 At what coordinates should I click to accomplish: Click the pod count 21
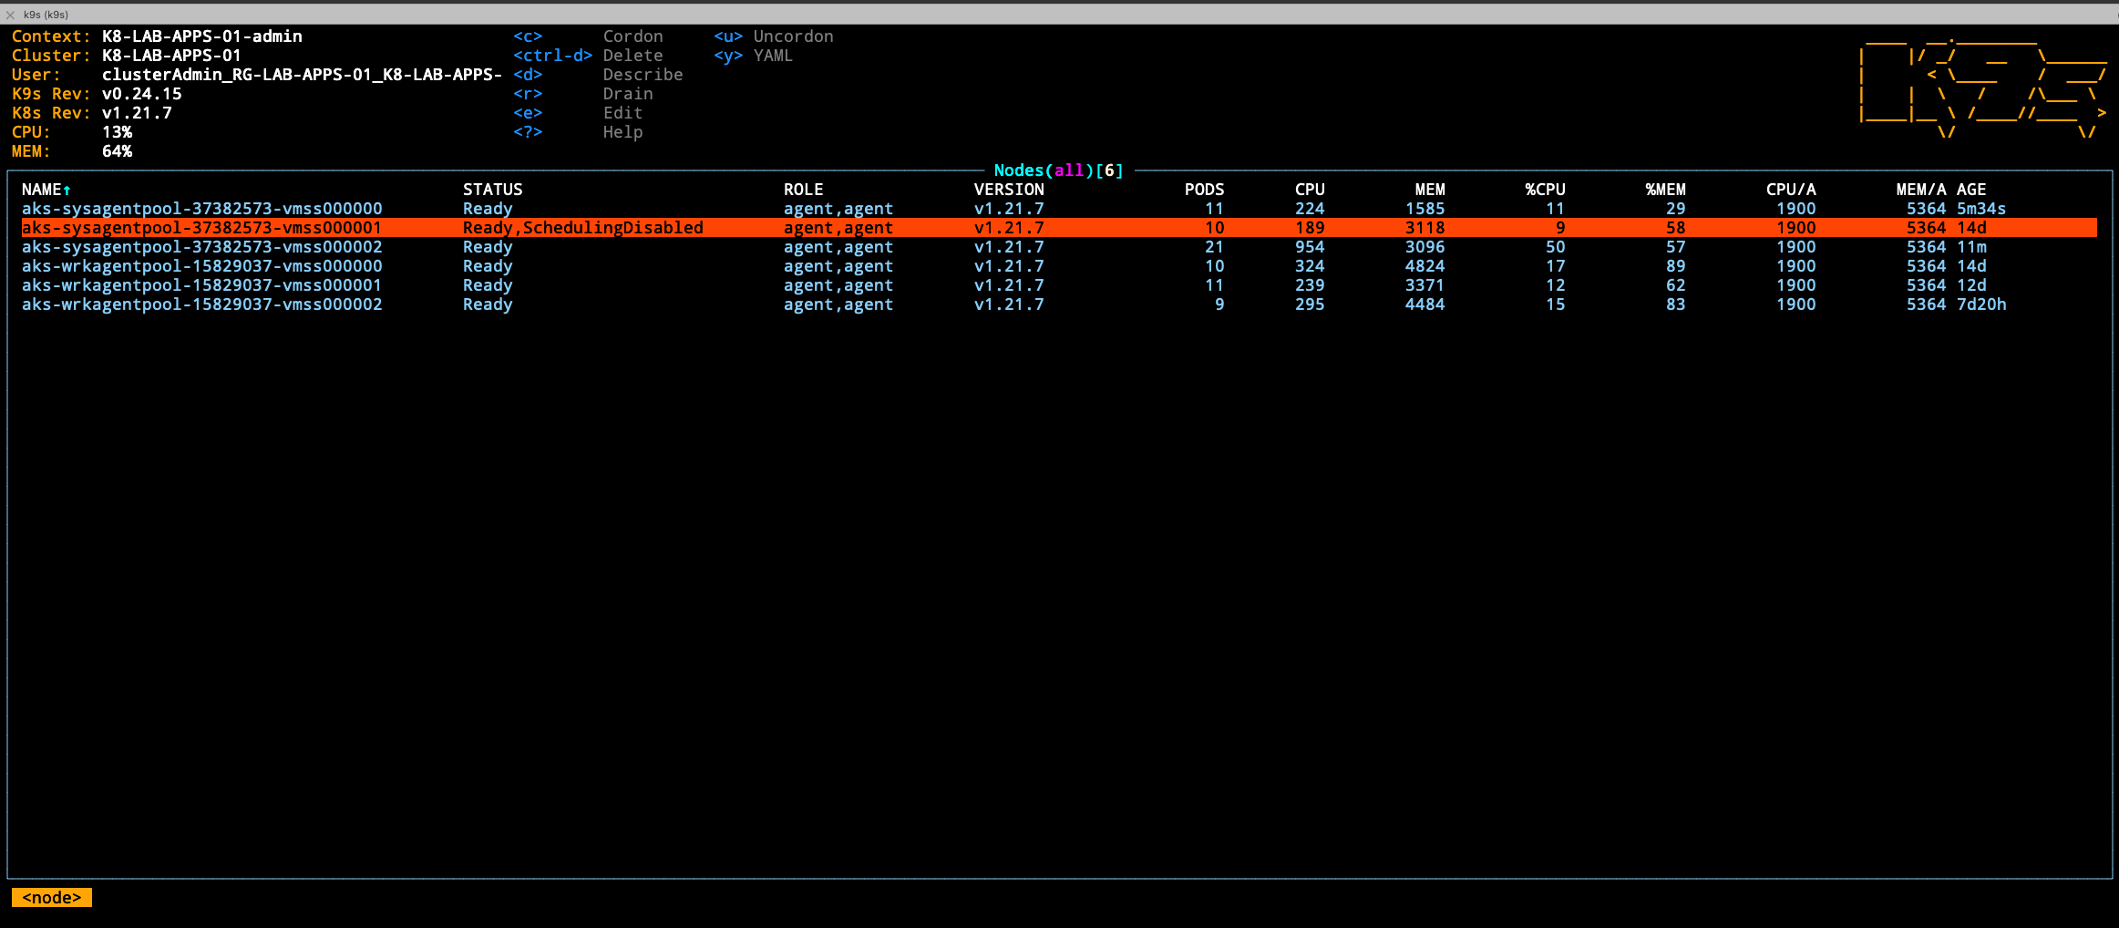[1214, 247]
